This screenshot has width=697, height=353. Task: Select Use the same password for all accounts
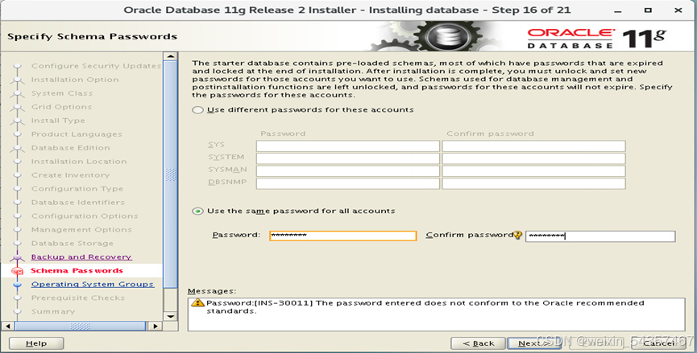pyautogui.click(x=198, y=211)
